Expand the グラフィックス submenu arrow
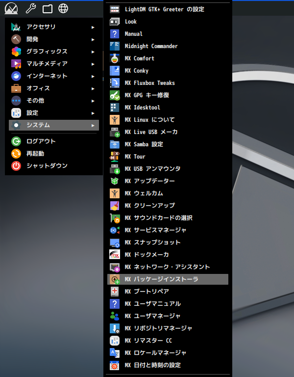This screenshot has width=294, height=377. pos(93,52)
